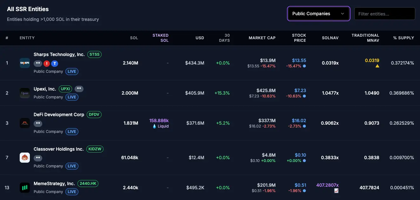The width and height of the screenshot is (420, 200).
Task: Click the LIVE badge for Classover Holdings
Action: click(x=72, y=166)
